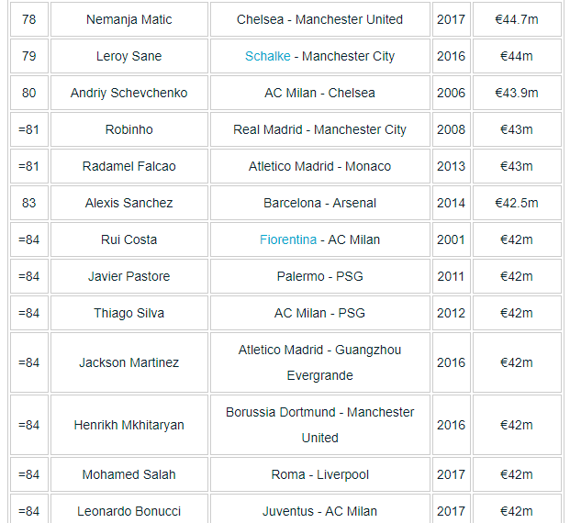Select the Mohamed Salah cell
The image size is (570, 523).
[x=129, y=474]
